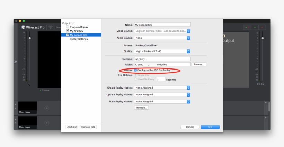Image resolution: width=284 pixels, height=147 pixels.
Task: Click the Wirecast logo icon
Action: pyautogui.click(x=23, y=27)
